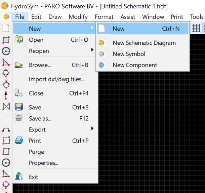Open the Print menu in the menu bar

click(x=177, y=17)
